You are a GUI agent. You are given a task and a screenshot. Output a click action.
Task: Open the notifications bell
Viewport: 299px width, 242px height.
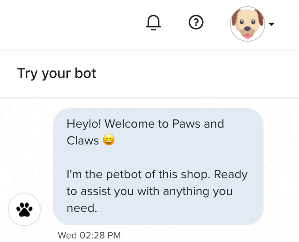(x=153, y=23)
